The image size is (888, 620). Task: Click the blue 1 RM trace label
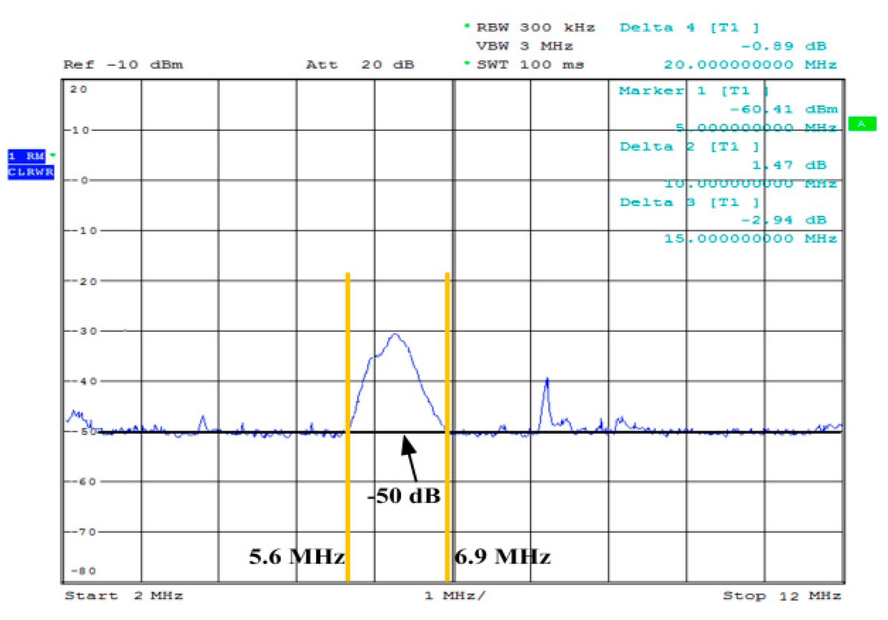tap(26, 156)
